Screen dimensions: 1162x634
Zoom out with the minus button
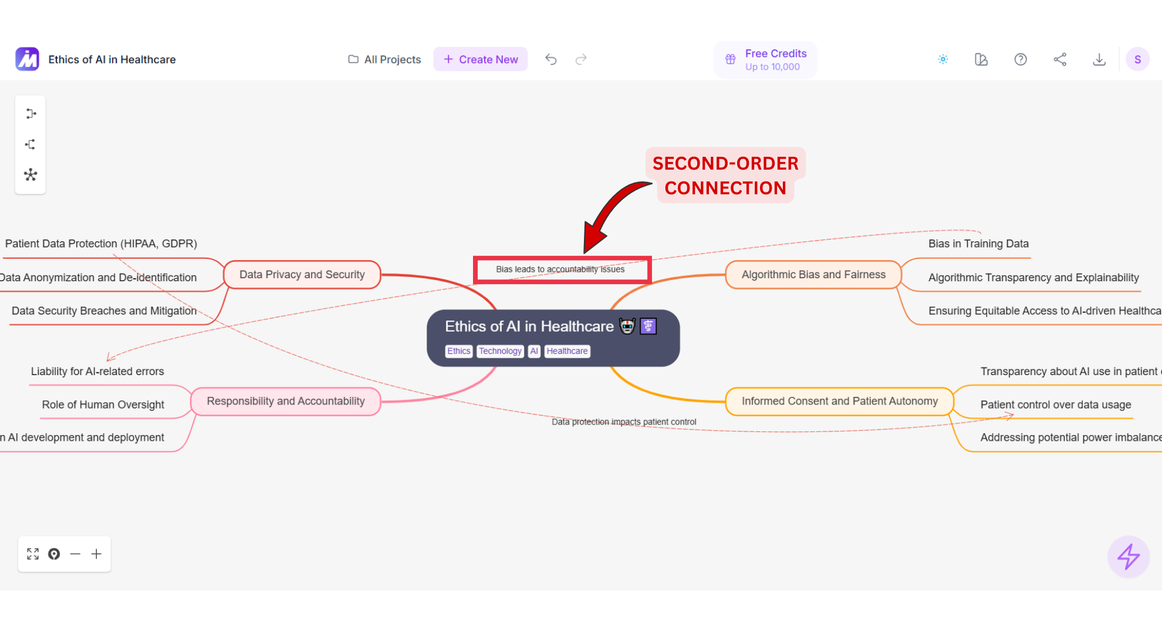(75, 554)
